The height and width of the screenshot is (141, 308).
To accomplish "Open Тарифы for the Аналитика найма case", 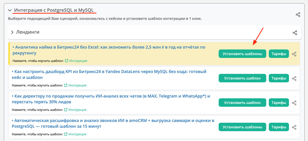I will (x=279, y=54).
